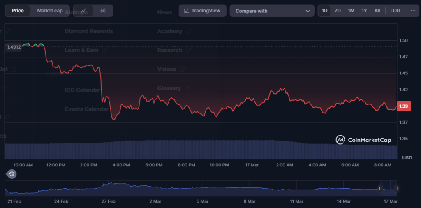The image size is (421, 208).
Task: Click the mini timeline navigator near 27 Feb
Action: tap(109, 188)
